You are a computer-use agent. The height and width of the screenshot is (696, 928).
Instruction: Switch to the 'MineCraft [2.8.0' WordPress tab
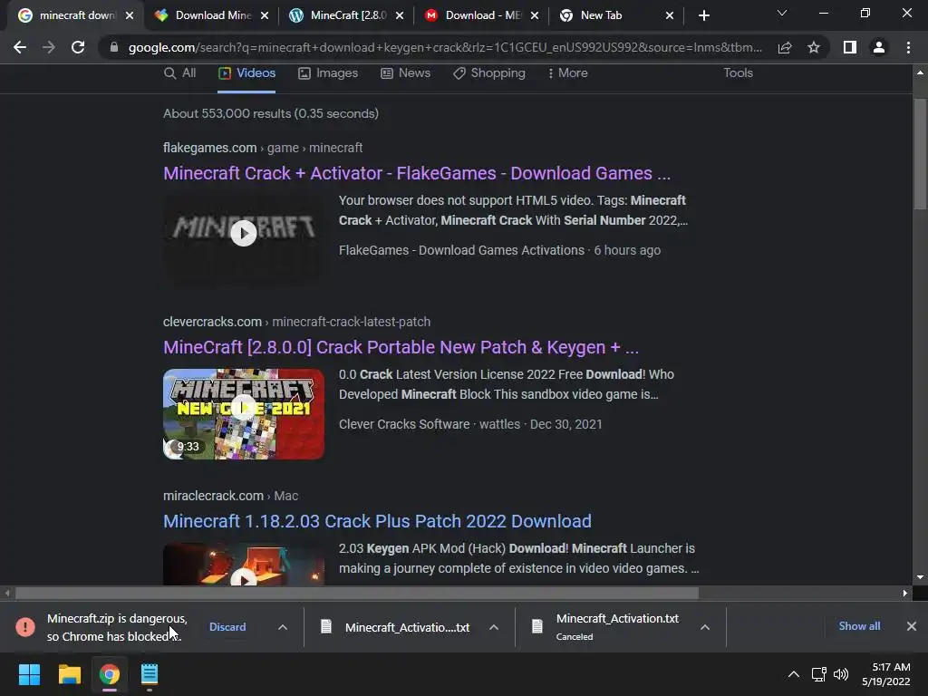coord(339,15)
